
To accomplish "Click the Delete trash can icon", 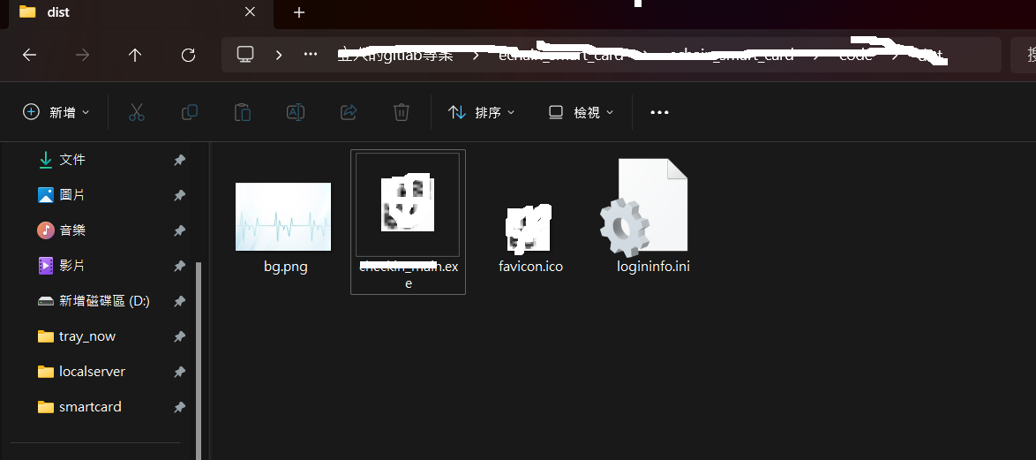I will (x=401, y=112).
